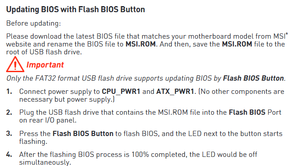Click the step number 4

pos(9,155)
